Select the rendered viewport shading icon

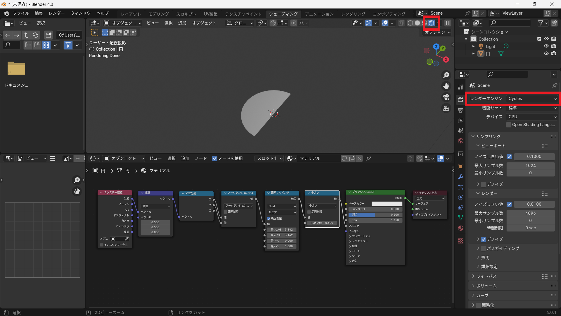pos(432,23)
